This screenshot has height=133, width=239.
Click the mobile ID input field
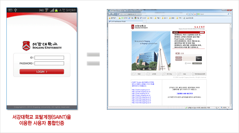49,58
